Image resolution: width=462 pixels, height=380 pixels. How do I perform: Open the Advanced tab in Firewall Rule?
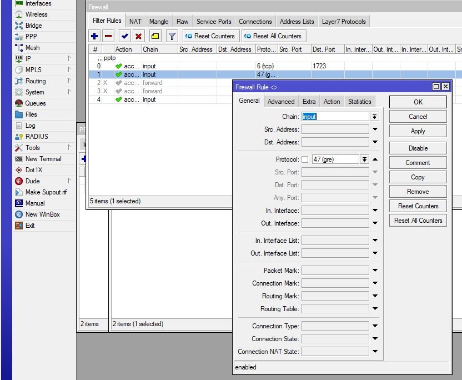(281, 102)
